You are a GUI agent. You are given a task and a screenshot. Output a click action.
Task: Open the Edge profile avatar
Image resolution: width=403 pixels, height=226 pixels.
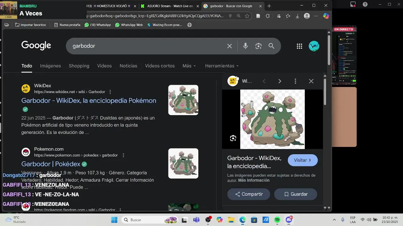(x=307, y=16)
